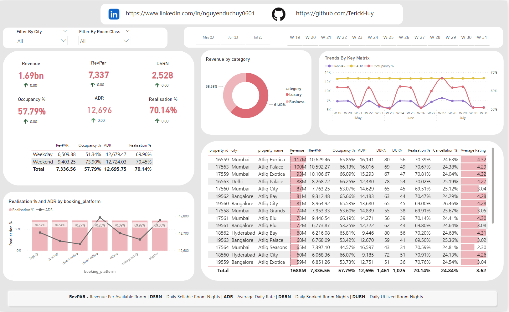Image resolution: width=509 pixels, height=312 pixels.
Task: Filter by week W 25
Action: pyautogui.click(x=388, y=38)
